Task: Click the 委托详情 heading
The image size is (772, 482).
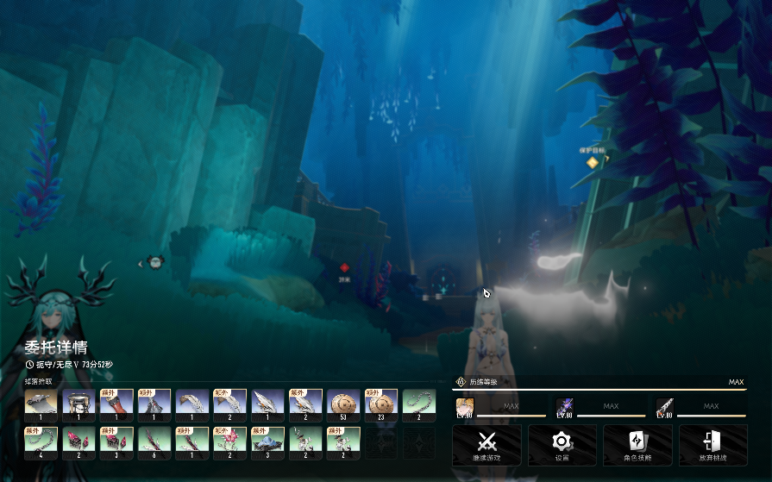Action: tap(55, 347)
